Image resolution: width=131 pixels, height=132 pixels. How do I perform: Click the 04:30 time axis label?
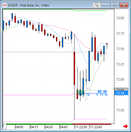pos(49,127)
